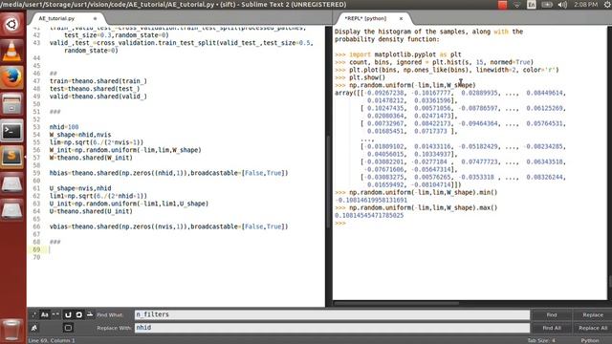Toggle the wrap search option

(x=68, y=314)
